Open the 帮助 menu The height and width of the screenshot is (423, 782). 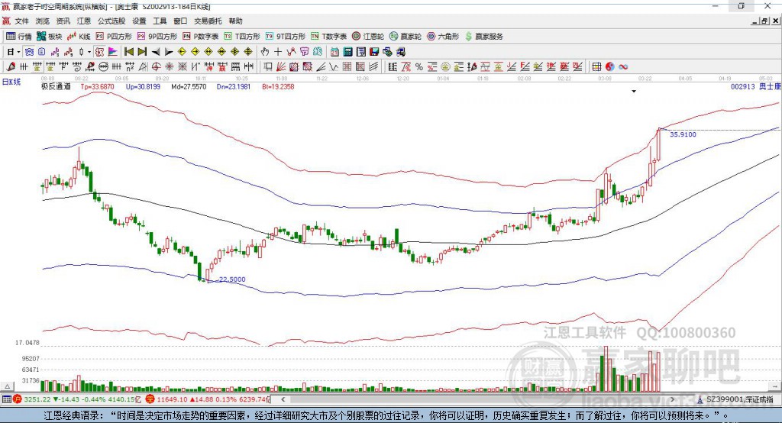(x=235, y=21)
